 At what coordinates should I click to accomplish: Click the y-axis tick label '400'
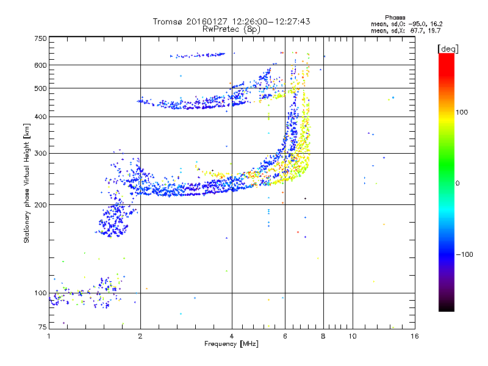[x=40, y=117]
